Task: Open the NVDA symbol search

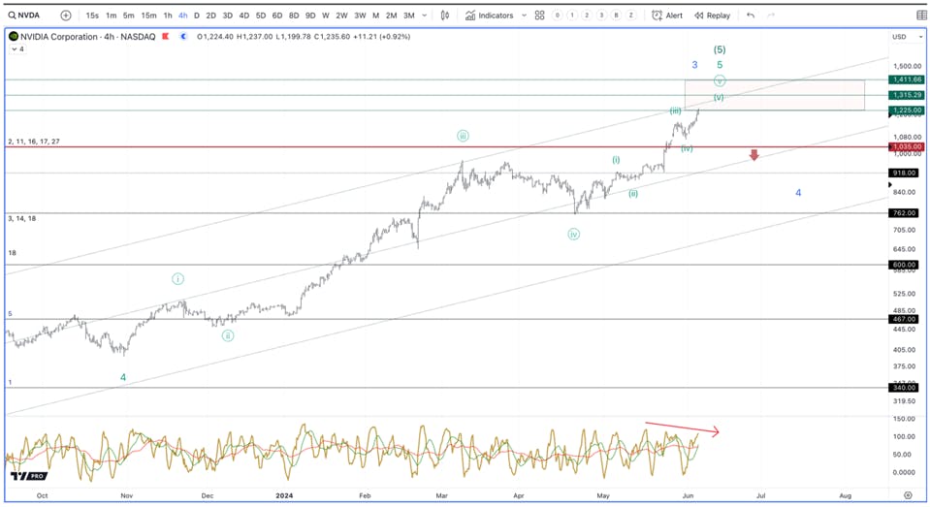Action: click(23, 16)
